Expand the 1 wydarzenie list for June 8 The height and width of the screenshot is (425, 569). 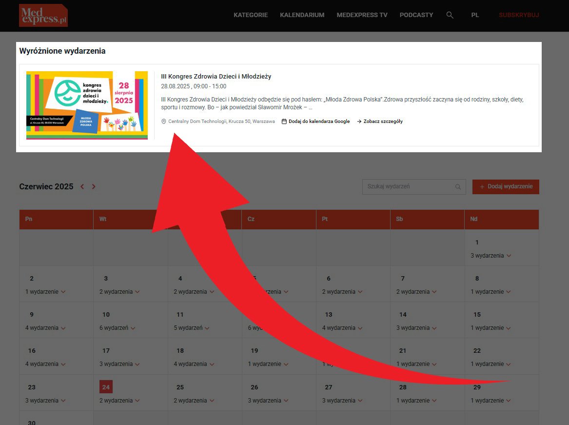point(491,292)
